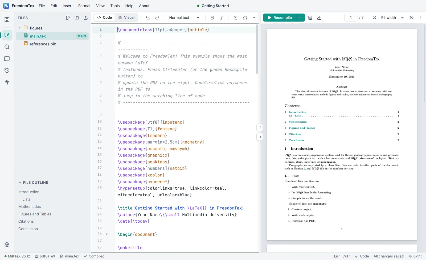Open Fit width zoom dropdown

(x=392, y=18)
